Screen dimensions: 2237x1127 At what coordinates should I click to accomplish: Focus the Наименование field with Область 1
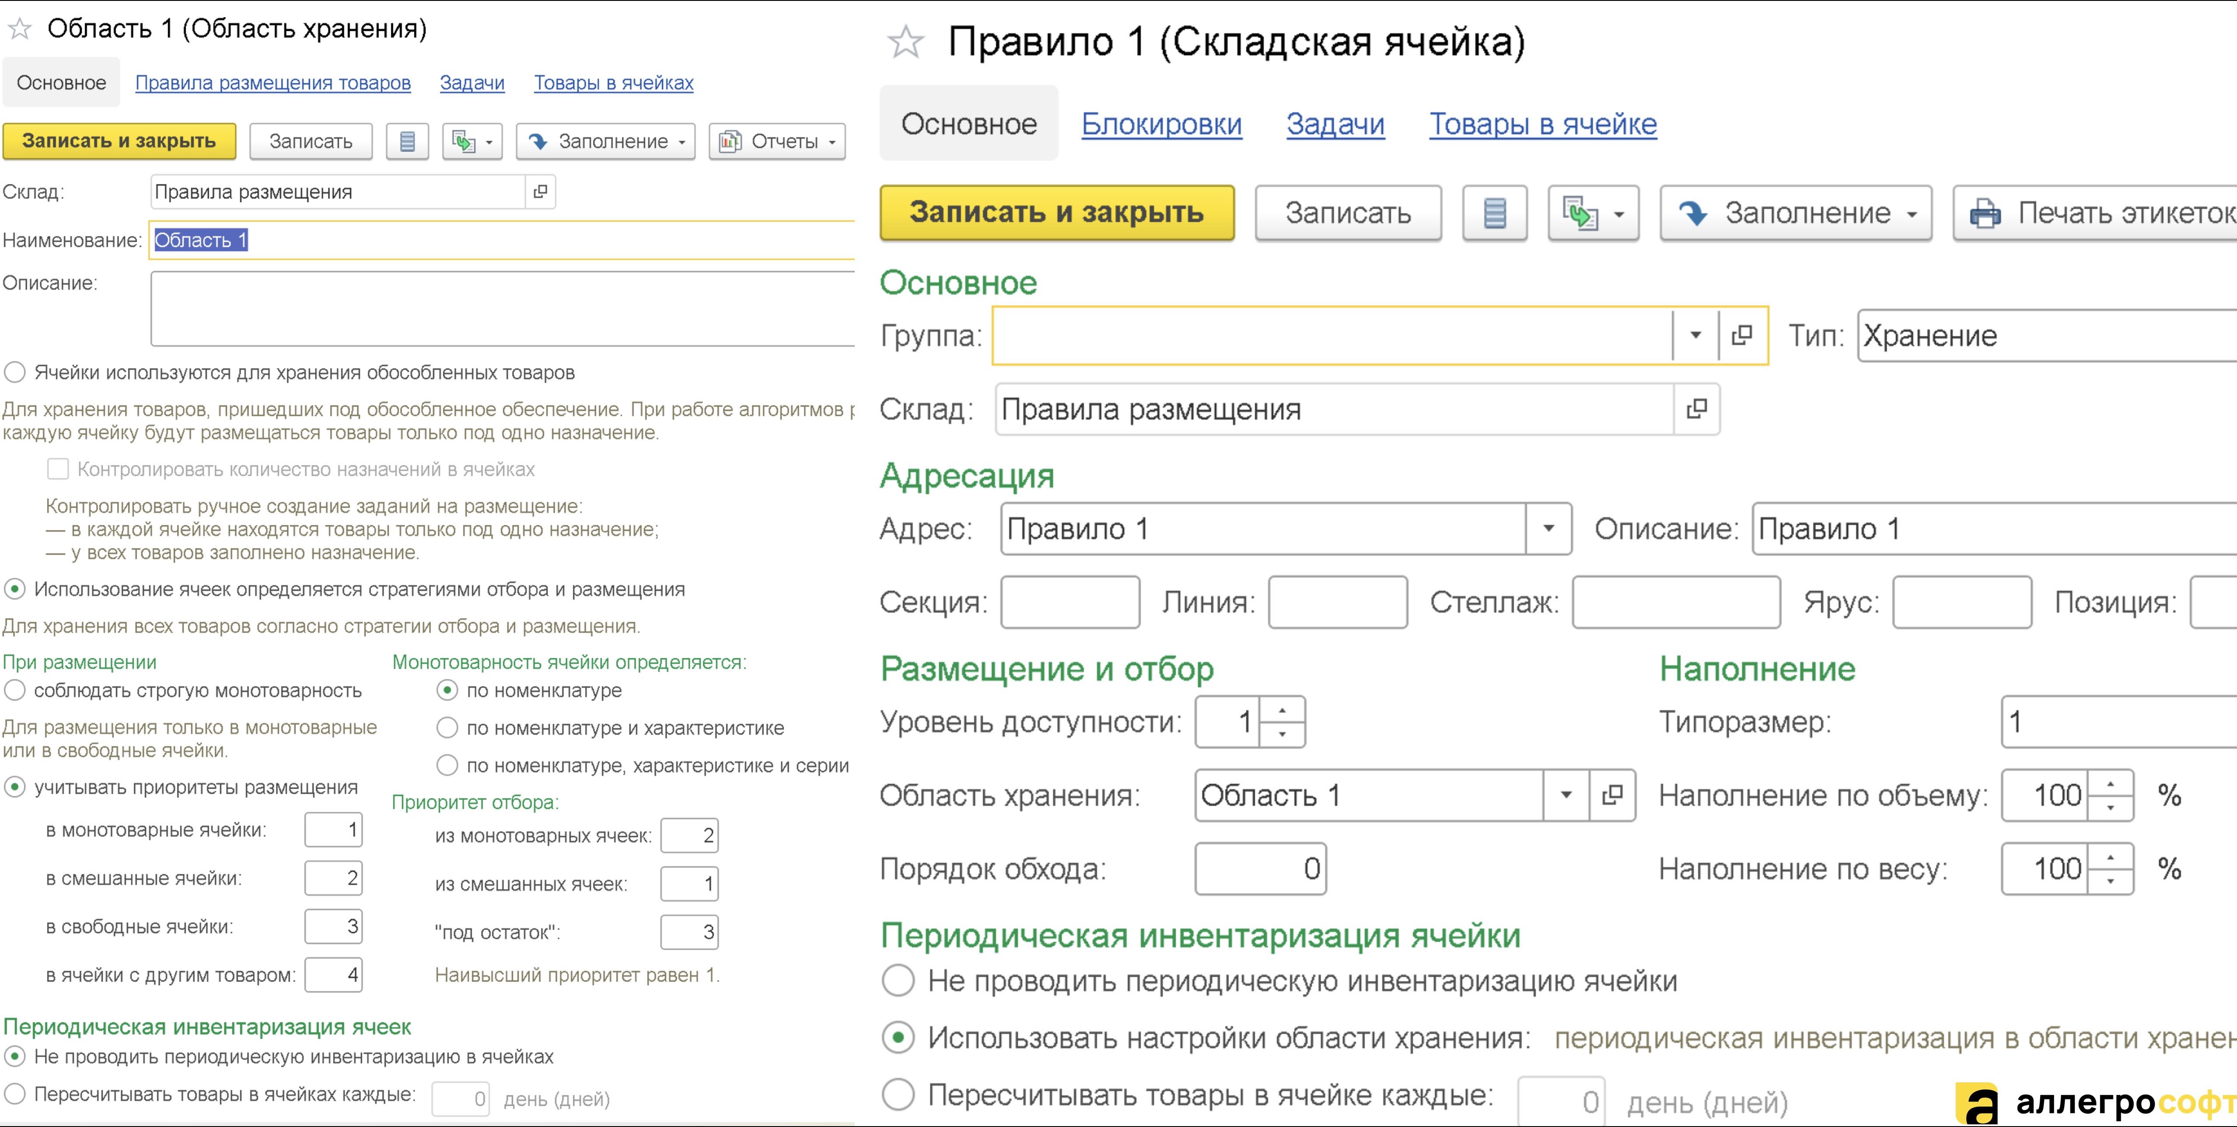coord(503,240)
